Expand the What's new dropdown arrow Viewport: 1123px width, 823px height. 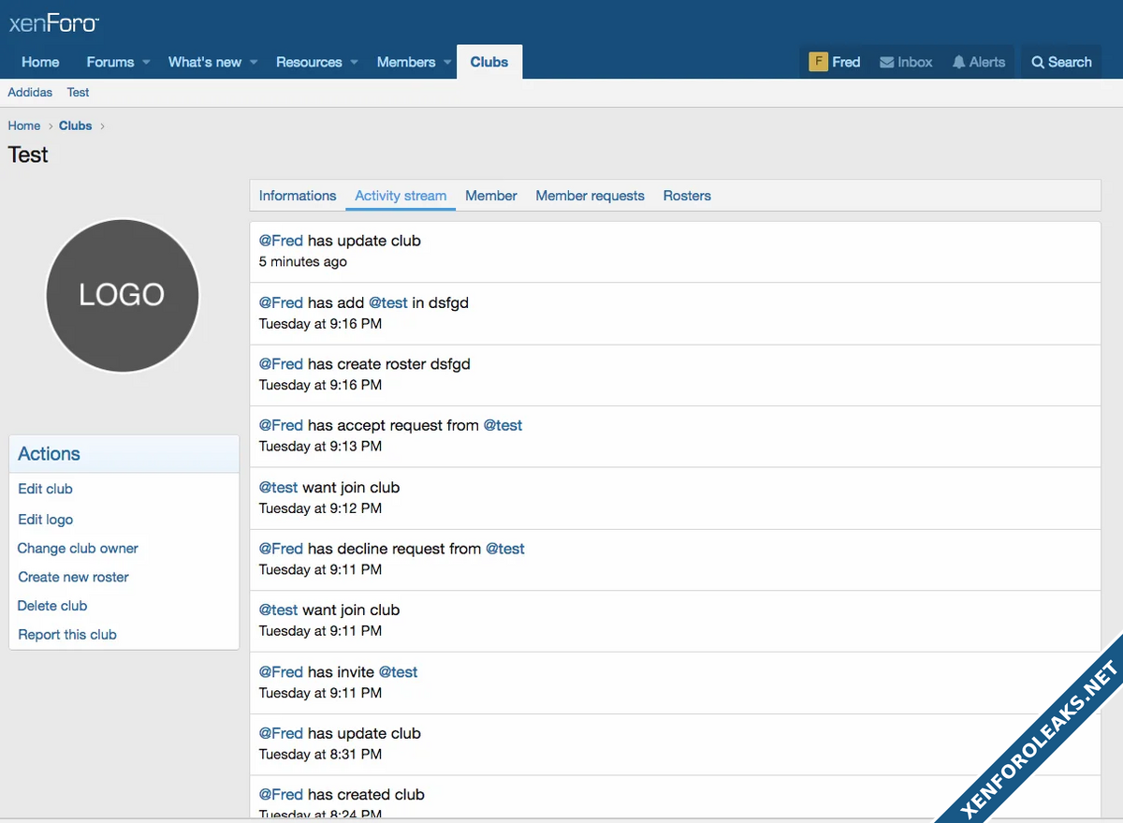tap(254, 63)
